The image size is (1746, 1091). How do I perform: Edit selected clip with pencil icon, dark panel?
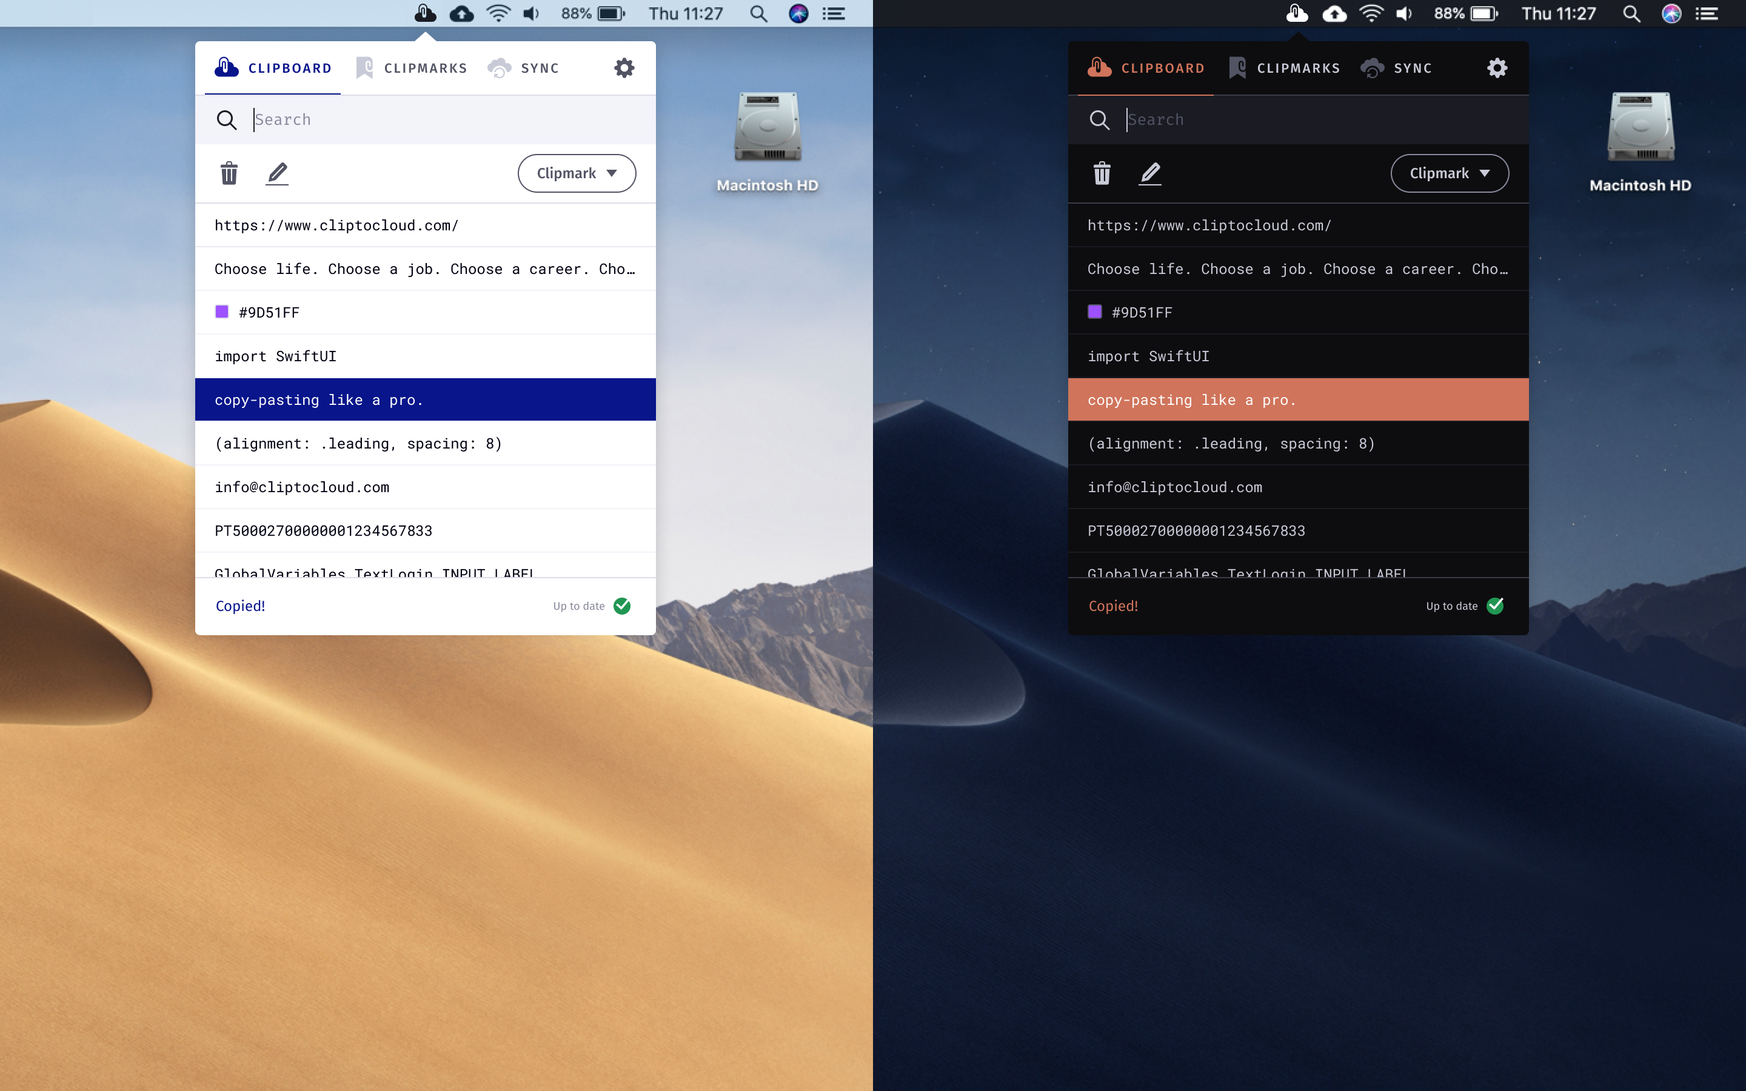point(1150,173)
